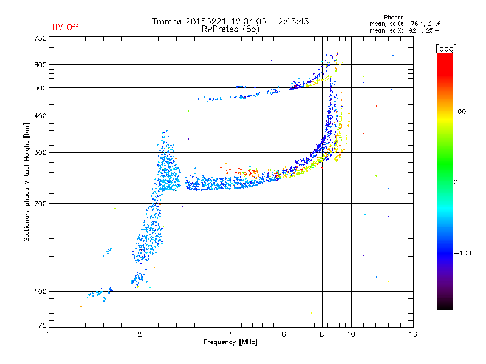Click the 'Stationary phase Virtual Height [km]' axis label

pyautogui.click(x=27, y=183)
